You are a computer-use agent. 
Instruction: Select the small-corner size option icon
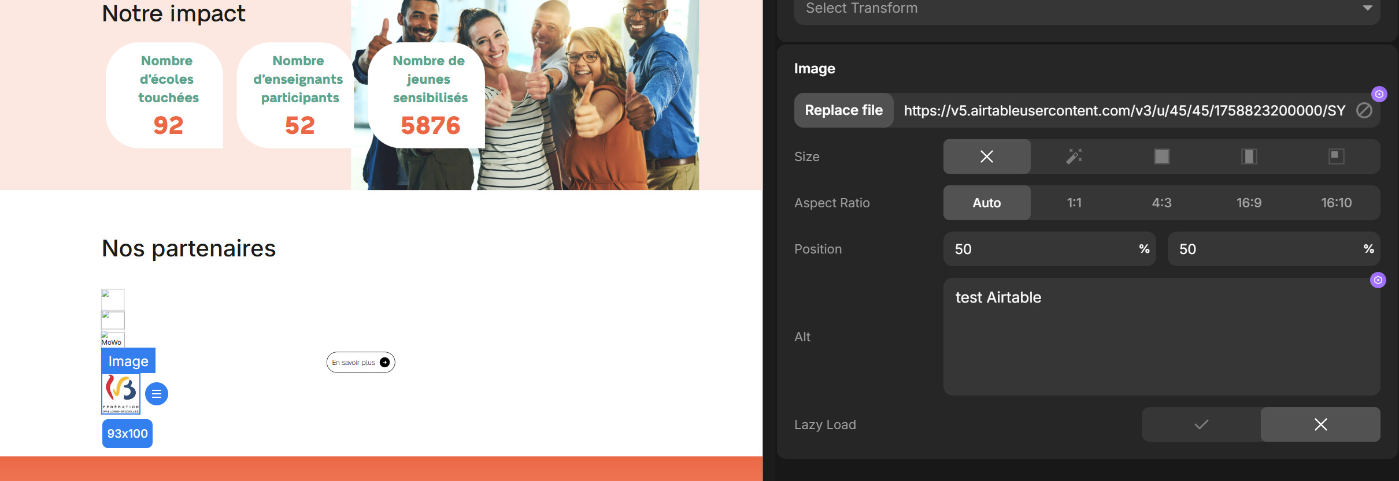1336,156
